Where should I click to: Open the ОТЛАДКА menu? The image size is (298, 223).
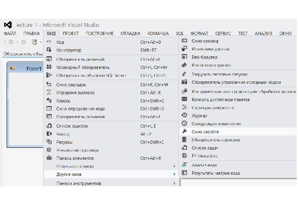(130, 33)
